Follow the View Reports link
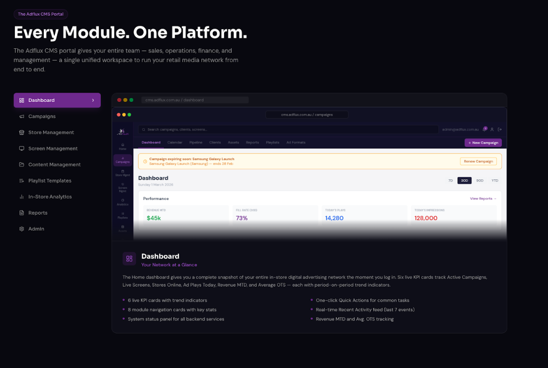Screen dimensions: 548x368 point(483,199)
